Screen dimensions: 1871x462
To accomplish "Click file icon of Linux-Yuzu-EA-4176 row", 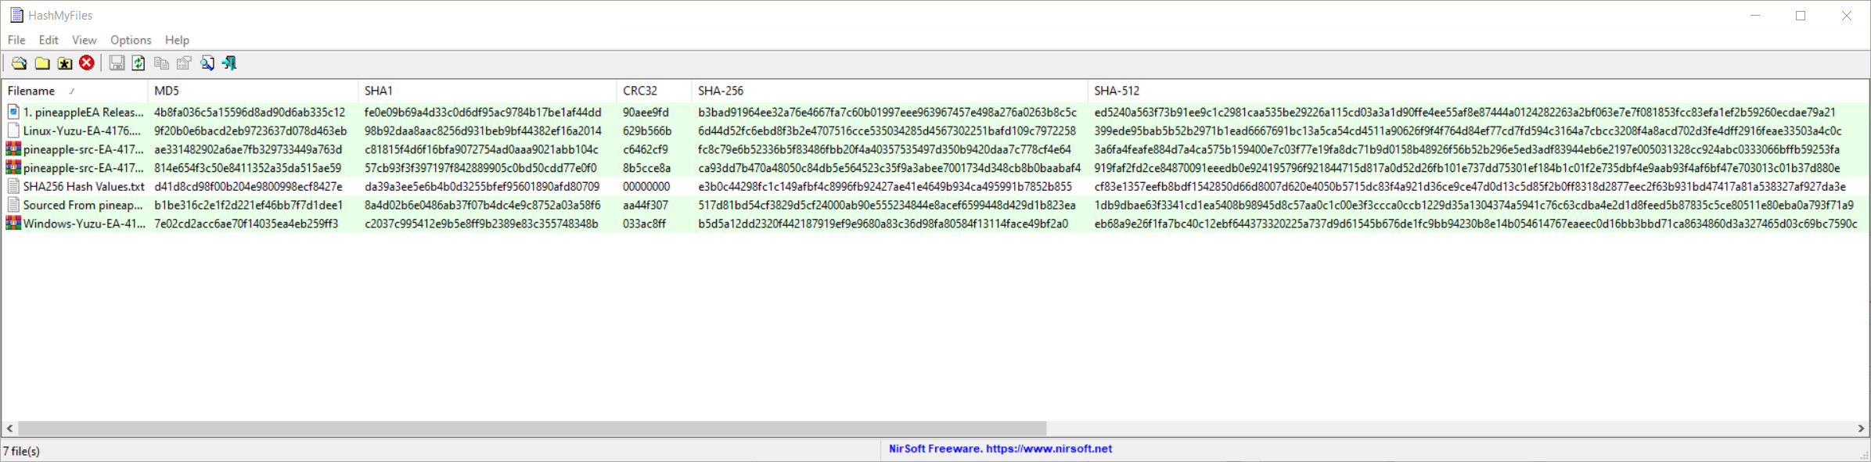I will point(13,131).
